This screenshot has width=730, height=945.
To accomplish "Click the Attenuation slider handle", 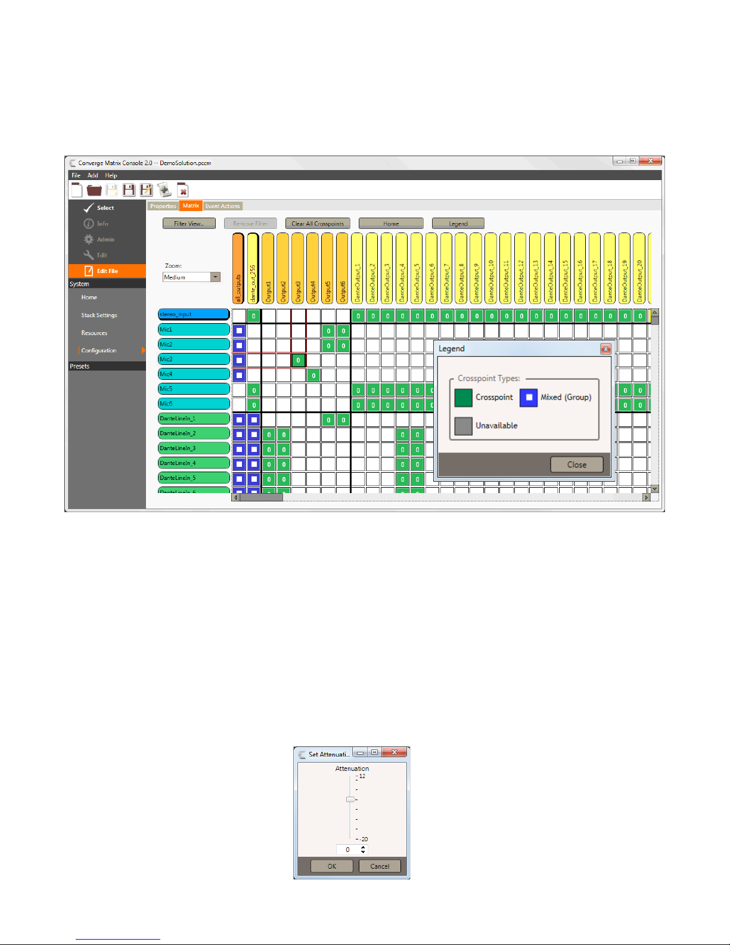I will click(x=350, y=800).
